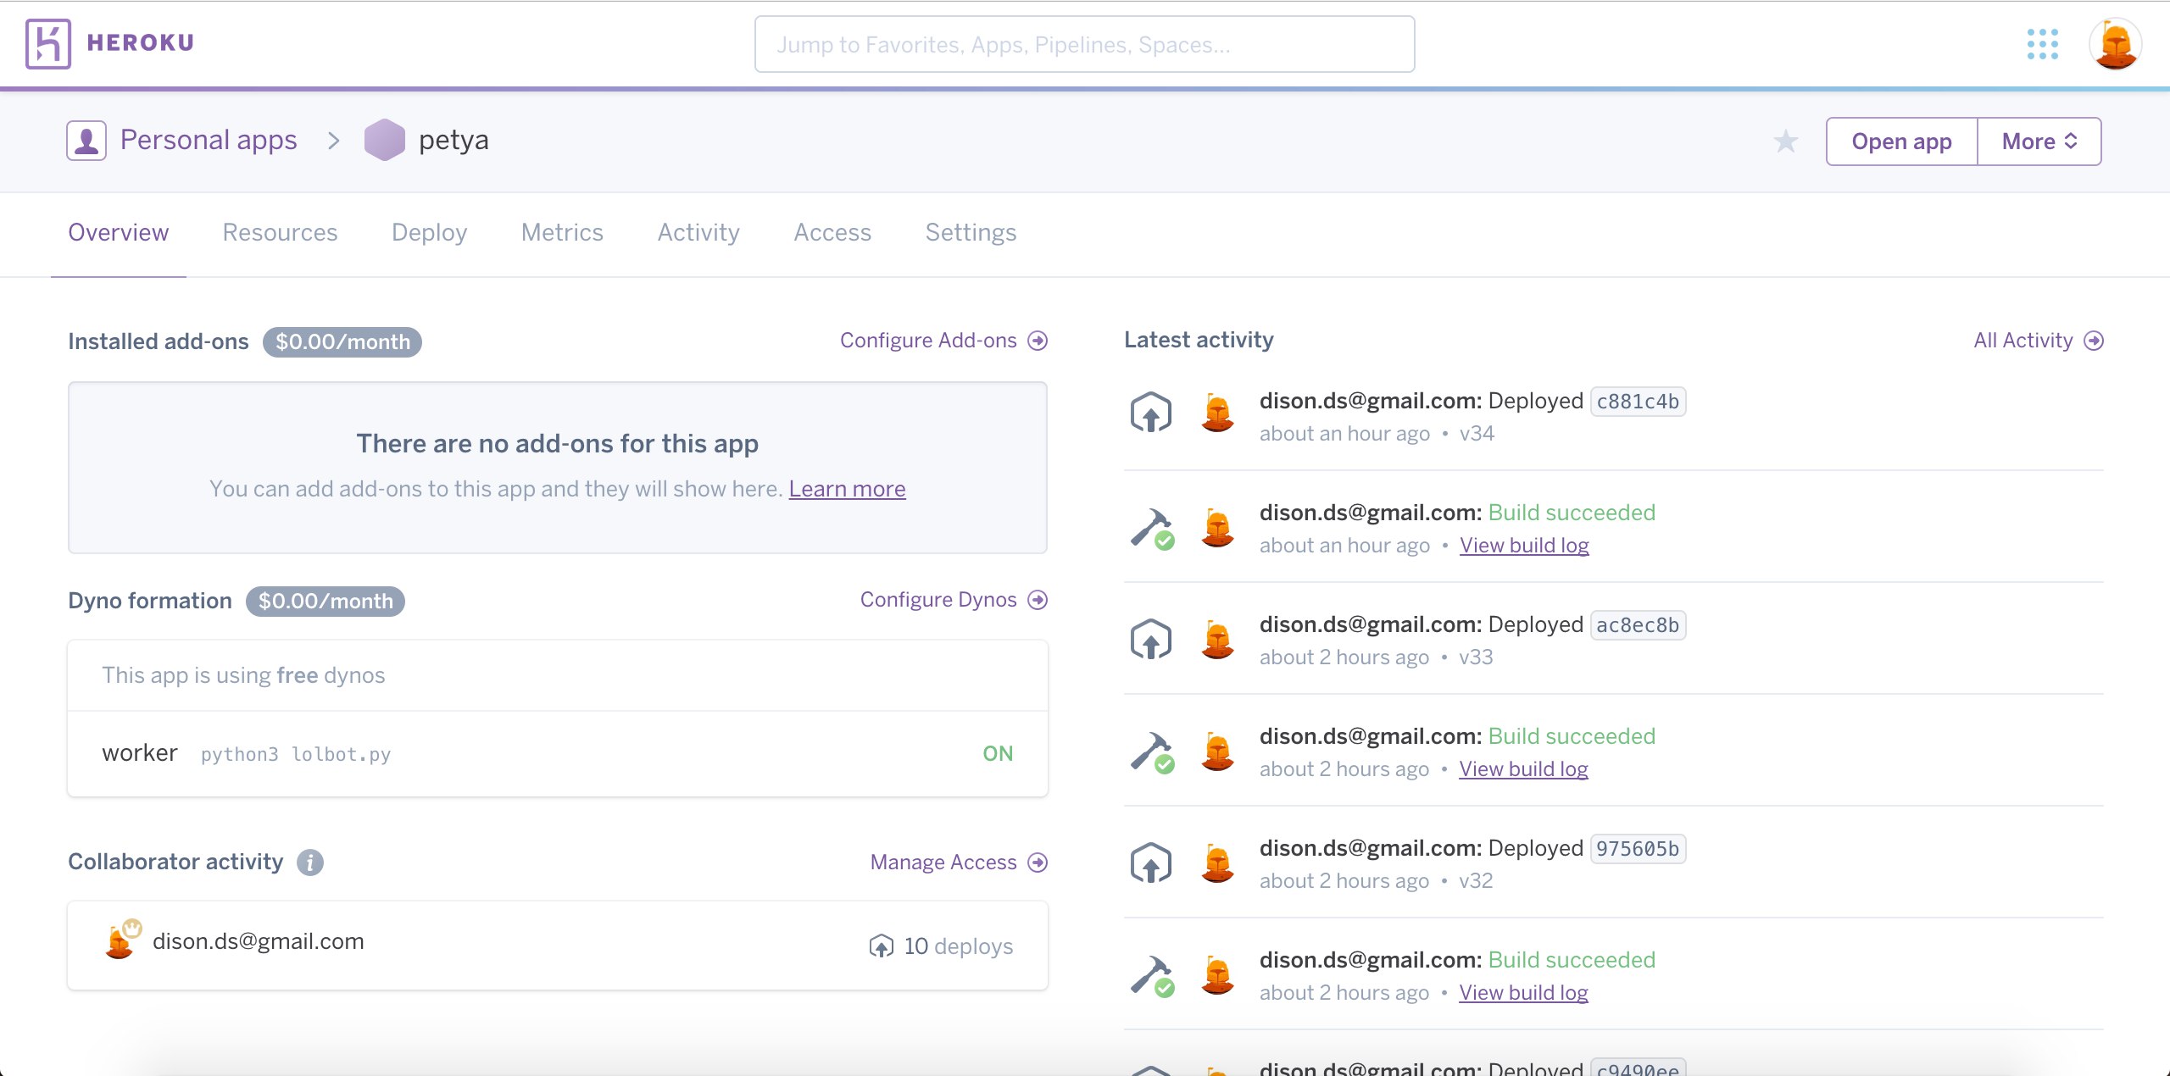Click the Installed add-ons $0.00/month badge
This screenshot has height=1076, width=2170.
pos(342,342)
